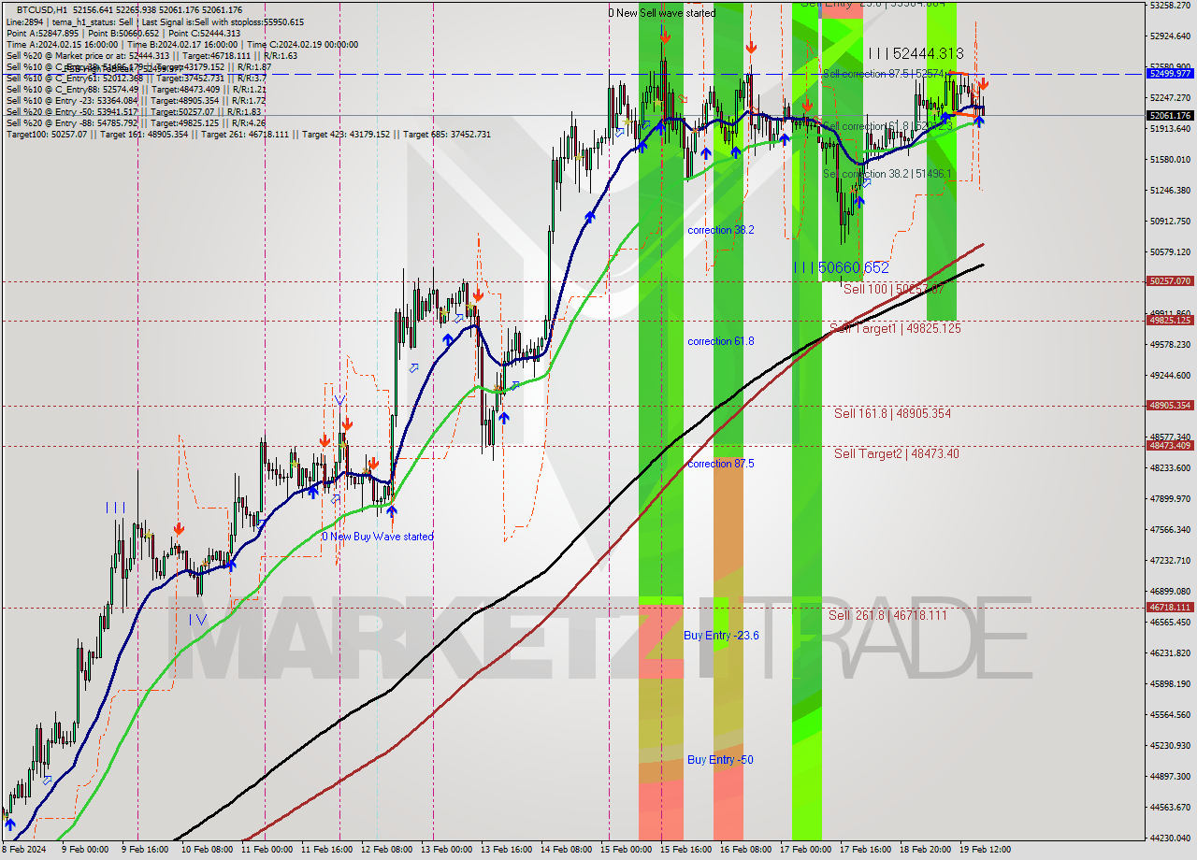Click the BTCUSD,H1 symbol title
The image size is (1197, 860).
pyautogui.click(x=42, y=9)
